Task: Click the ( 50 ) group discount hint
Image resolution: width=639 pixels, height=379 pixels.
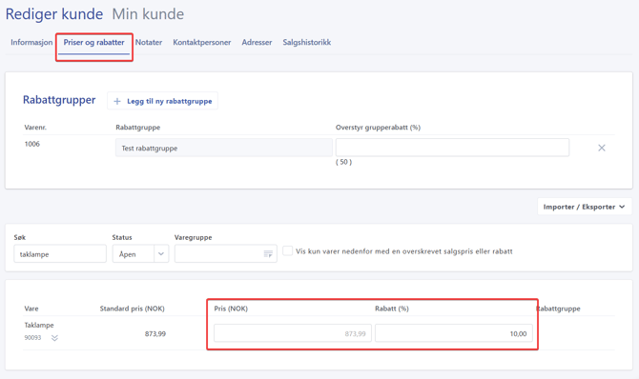Action: [x=343, y=162]
